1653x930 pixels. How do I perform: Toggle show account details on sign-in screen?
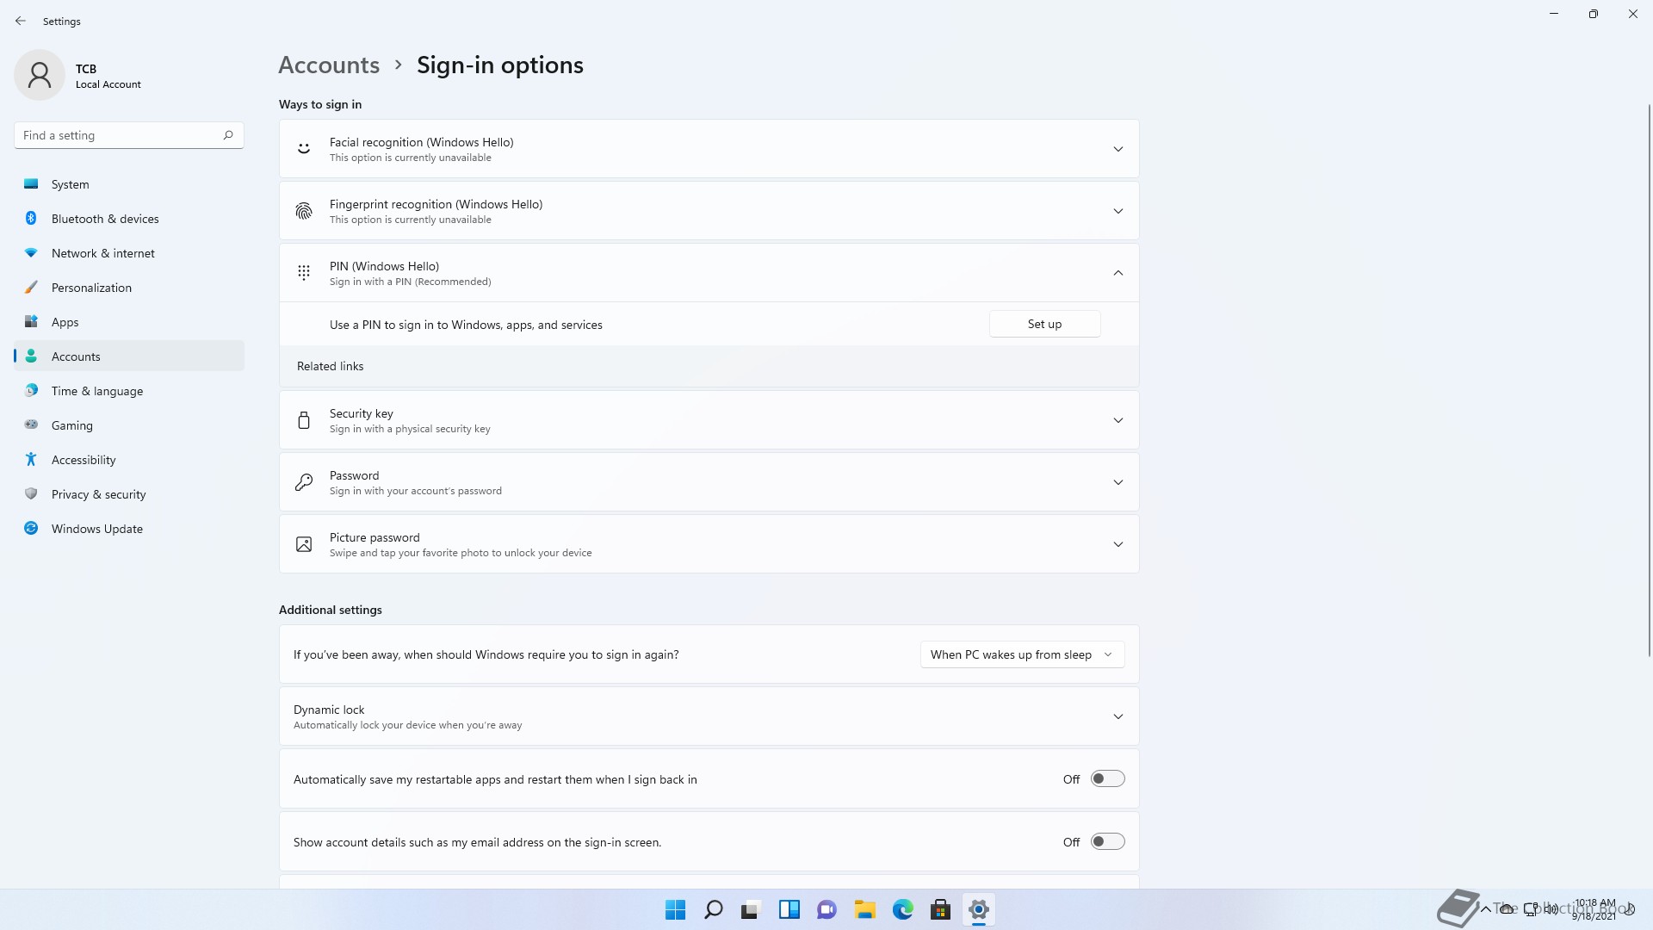pos(1107,841)
